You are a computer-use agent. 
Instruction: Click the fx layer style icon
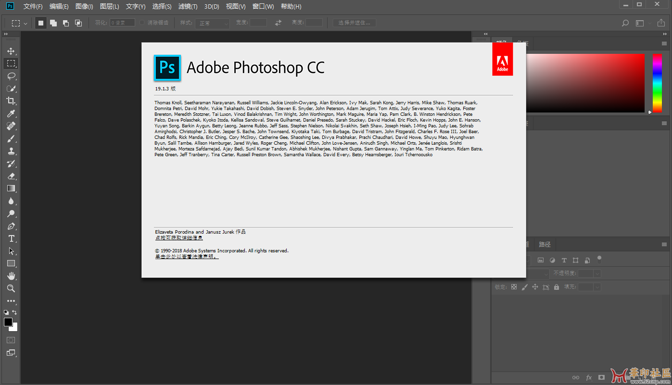589,378
